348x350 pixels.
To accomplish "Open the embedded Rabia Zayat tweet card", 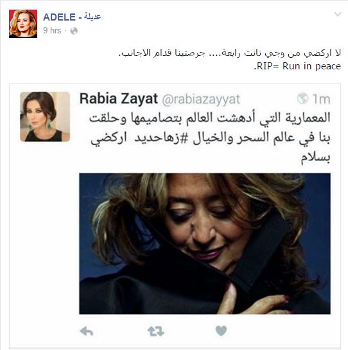I will [x=175, y=216].
